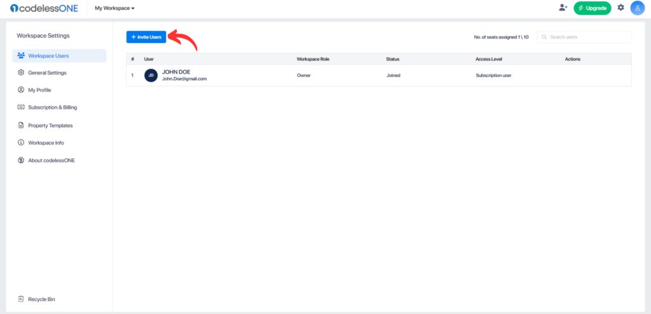Click the Property Templates document icon
Image resolution: width=651 pixels, height=314 pixels.
[21, 125]
